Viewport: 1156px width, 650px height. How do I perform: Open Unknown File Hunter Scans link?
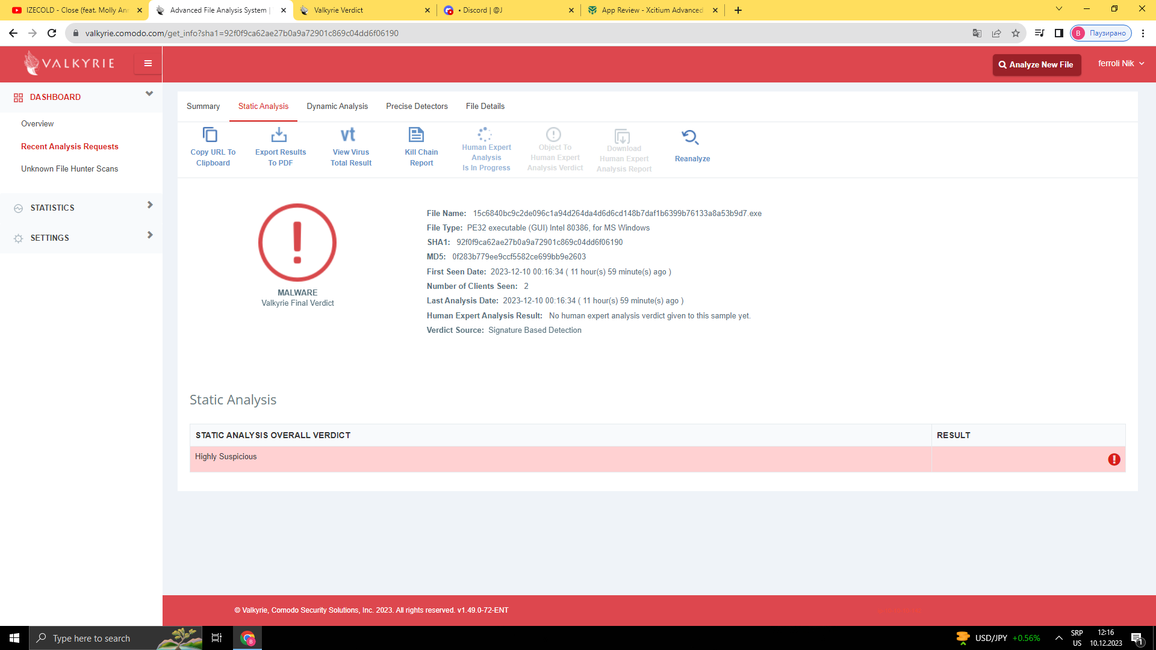[69, 169]
